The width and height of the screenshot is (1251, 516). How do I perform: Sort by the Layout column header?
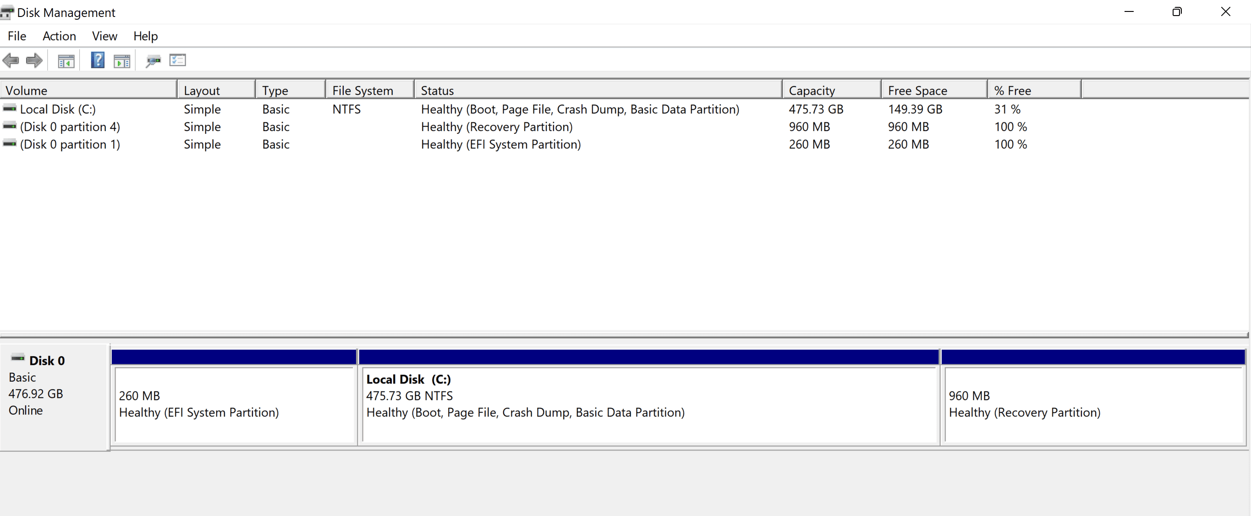pyautogui.click(x=217, y=90)
